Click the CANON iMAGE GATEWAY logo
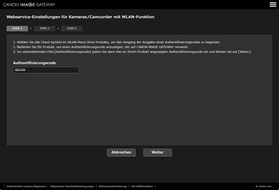Image resolution: width=279 pixels, height=190 pixels. pos(29,4)
